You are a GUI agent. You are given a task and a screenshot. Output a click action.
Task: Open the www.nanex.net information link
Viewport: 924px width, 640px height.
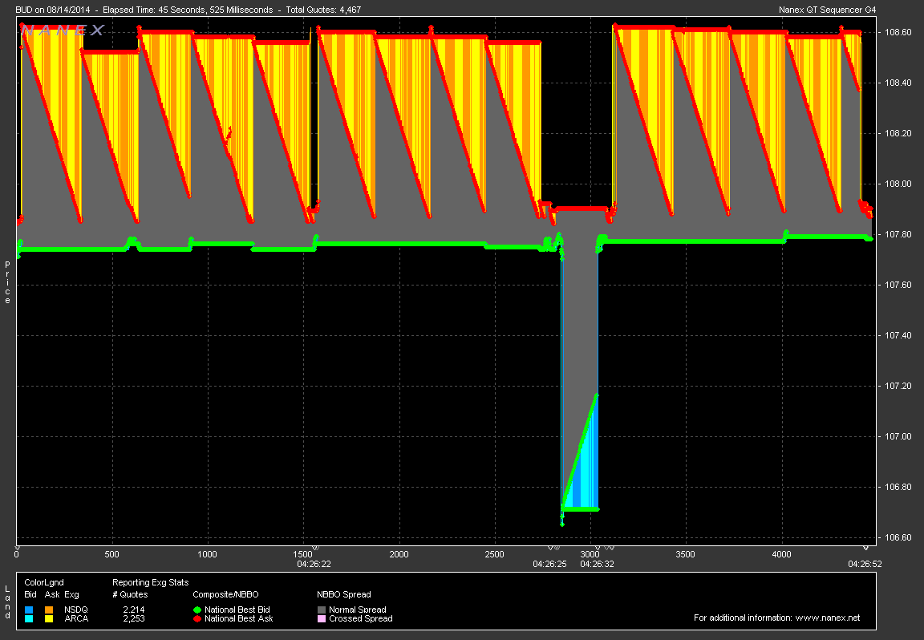[828, 618]
